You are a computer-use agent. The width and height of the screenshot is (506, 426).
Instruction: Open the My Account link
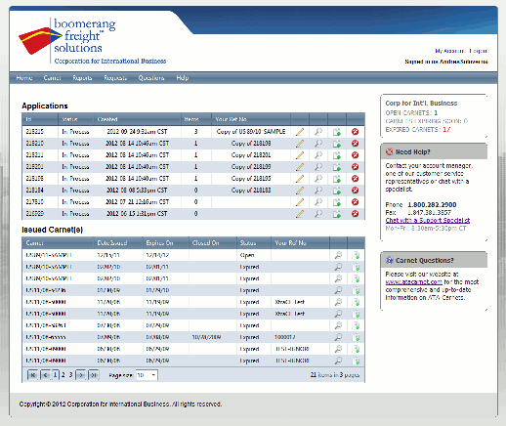point(449,51)
